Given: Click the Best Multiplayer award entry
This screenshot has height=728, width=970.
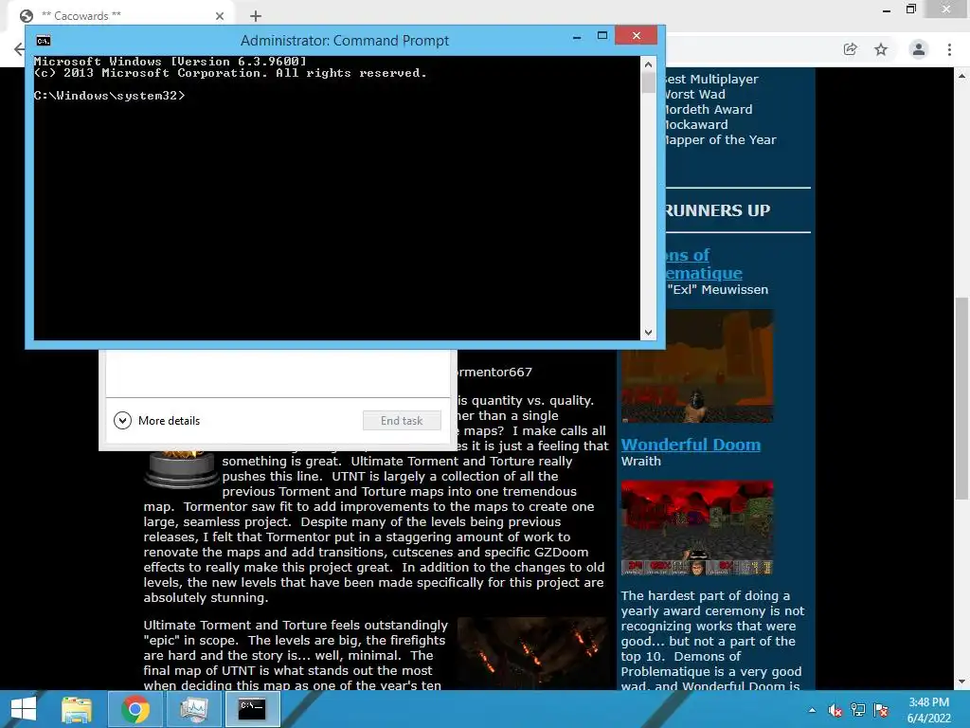Looking at the screenshot, I should tap(711, 80).
